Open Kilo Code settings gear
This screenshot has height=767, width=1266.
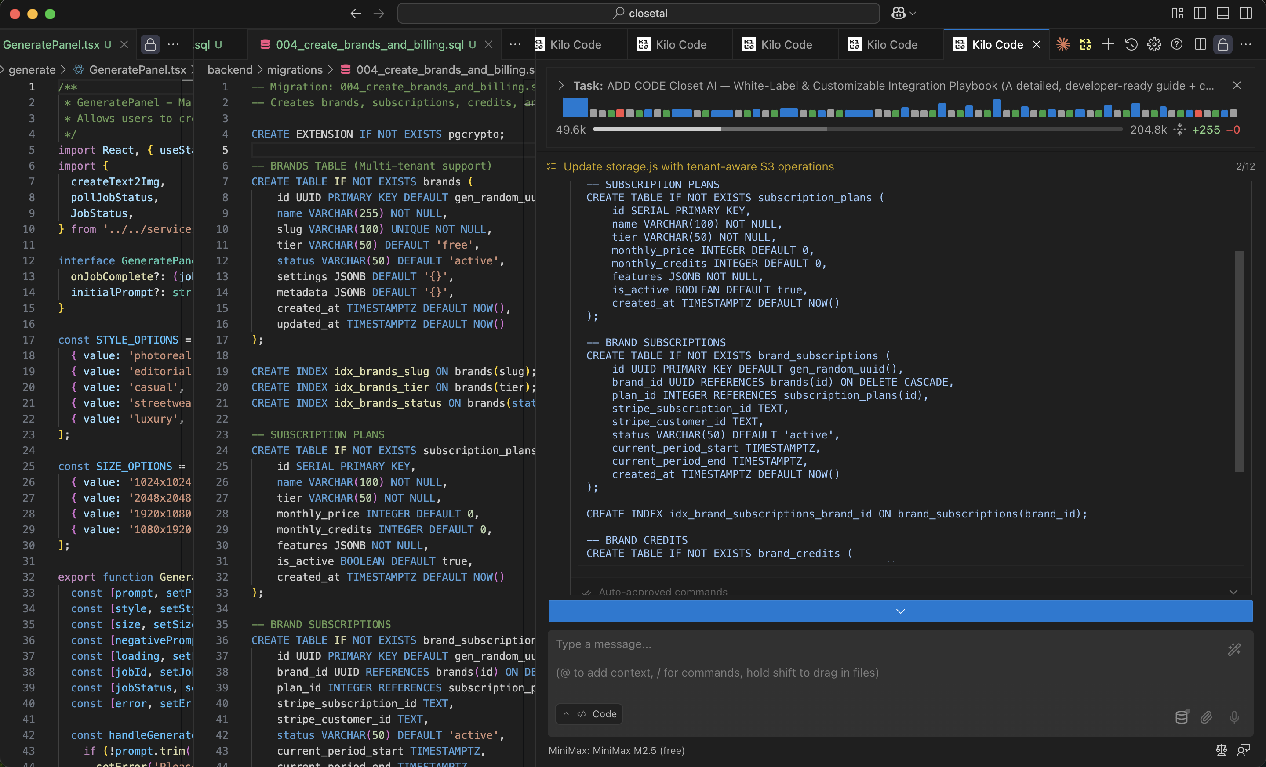1154,45
